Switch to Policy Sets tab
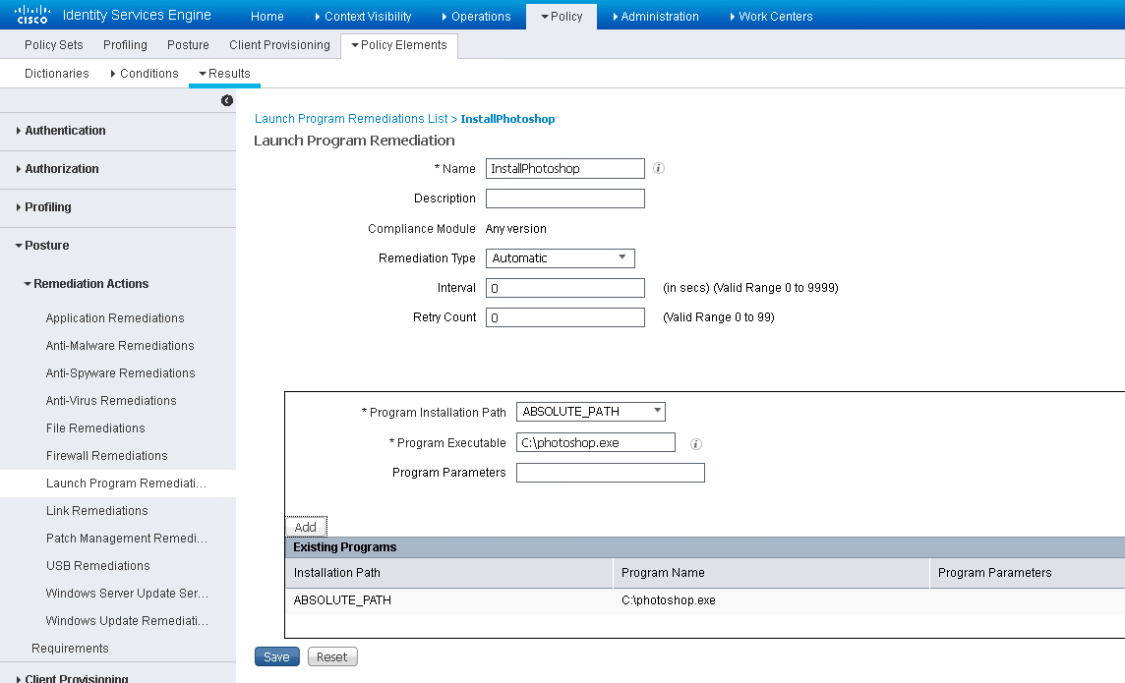1125x683 pixels. pos(54,45)
